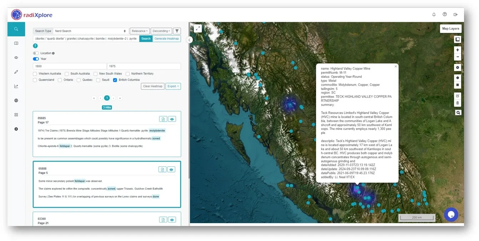Open the help question mark in header
479x241 pixels.
click(x=445, y=15)
